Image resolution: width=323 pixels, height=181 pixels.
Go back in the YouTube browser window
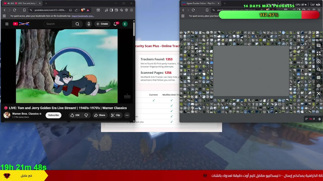[4, 10]
